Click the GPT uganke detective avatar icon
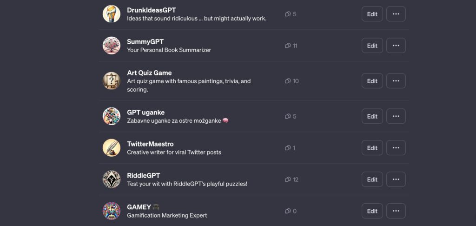This screenshot has width=476, height=226. click(112, 116)
